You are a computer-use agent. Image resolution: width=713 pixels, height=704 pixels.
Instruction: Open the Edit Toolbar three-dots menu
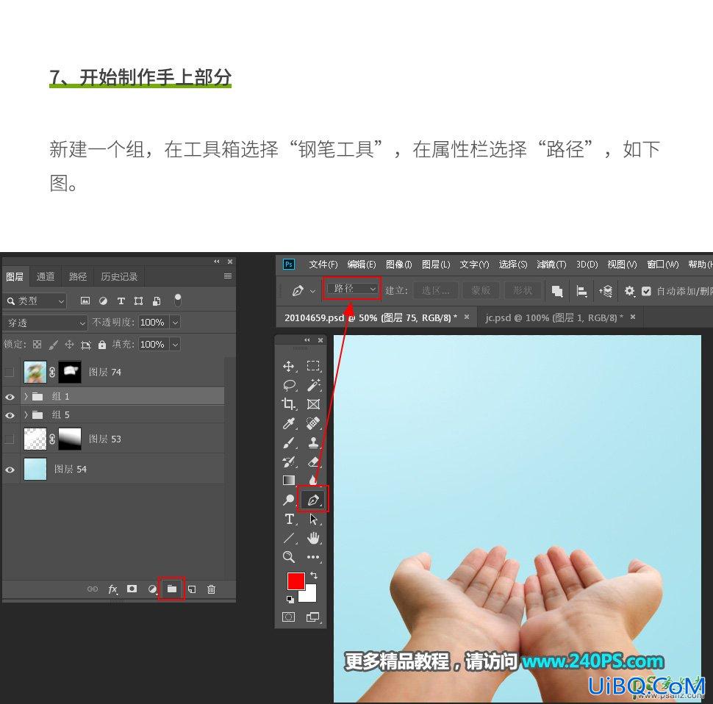(313, 557)
